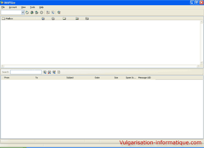Click the dark globe icon in the toolbar
Image resolution: width=204 pixels, height=148 pixels.
(x=32, y=13)
